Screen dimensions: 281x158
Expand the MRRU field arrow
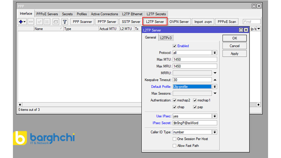click(x=215, y=73)
